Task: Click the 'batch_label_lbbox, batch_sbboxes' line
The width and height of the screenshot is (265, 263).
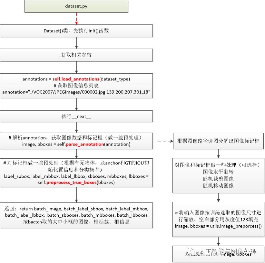Action: (76, 215)
